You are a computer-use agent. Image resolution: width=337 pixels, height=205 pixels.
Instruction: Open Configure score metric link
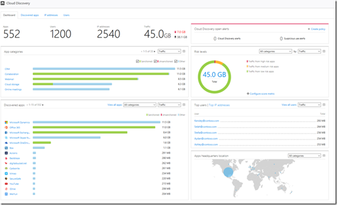click(x=262, y=94)
